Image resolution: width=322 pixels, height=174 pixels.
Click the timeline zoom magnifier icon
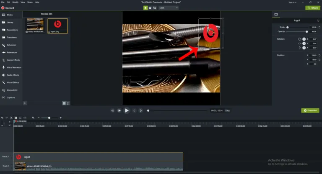pos(33,118)
